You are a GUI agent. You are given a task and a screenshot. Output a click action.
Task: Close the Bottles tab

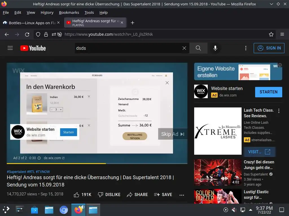(x=58, y=22)
